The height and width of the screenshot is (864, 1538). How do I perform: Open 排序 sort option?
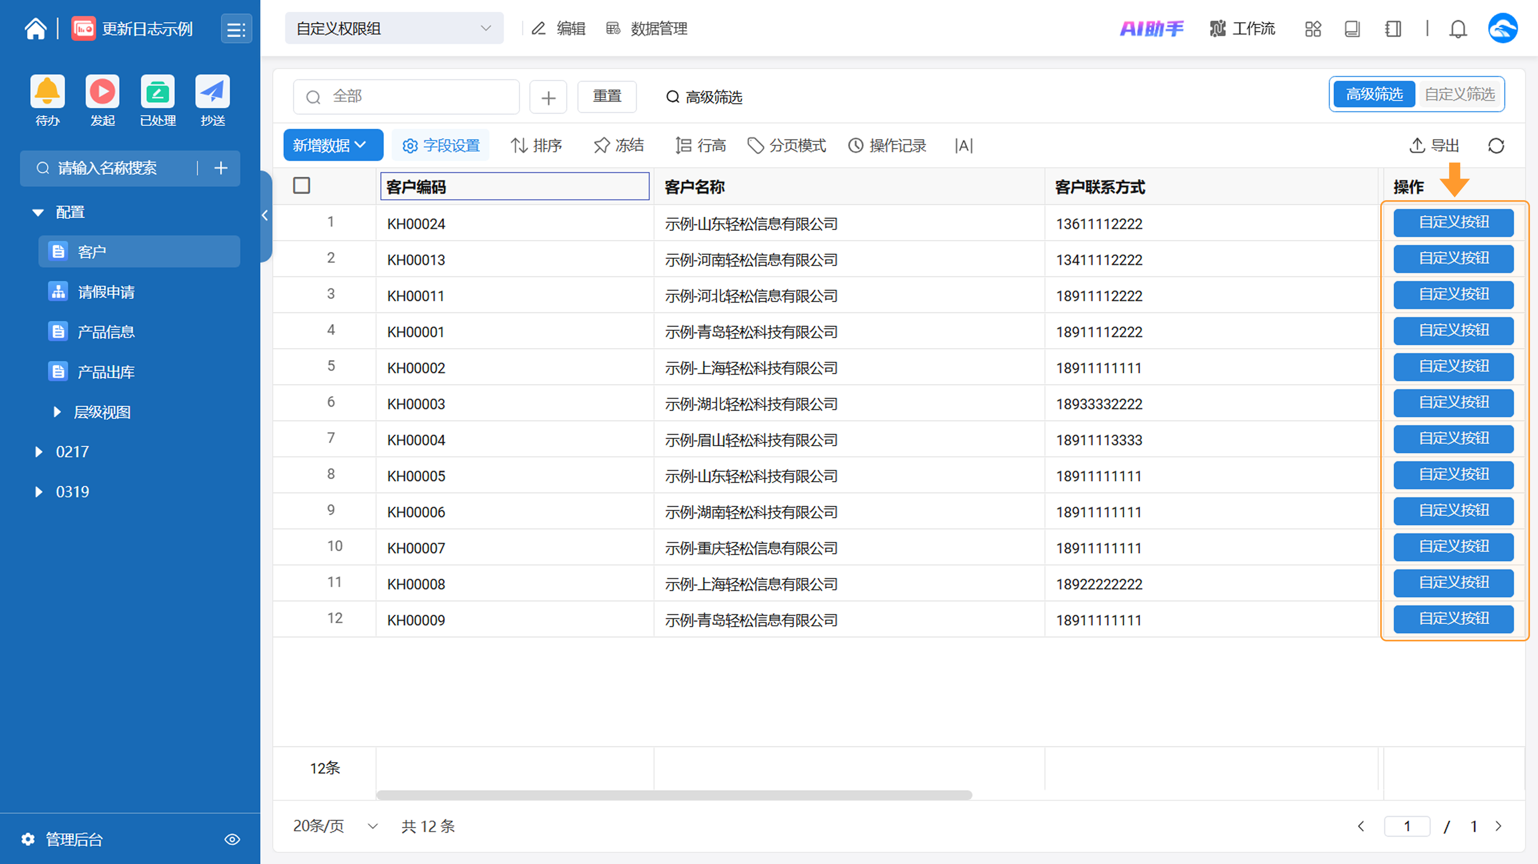tap(536, 146)
